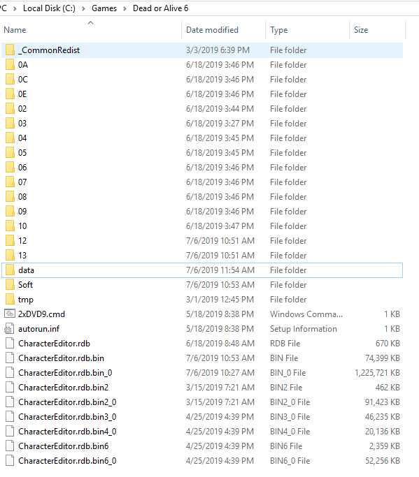Expand breadcrumb chevron after Local Disk (C:)
Screen dimensions: 419x477
(x=83, y=9)
